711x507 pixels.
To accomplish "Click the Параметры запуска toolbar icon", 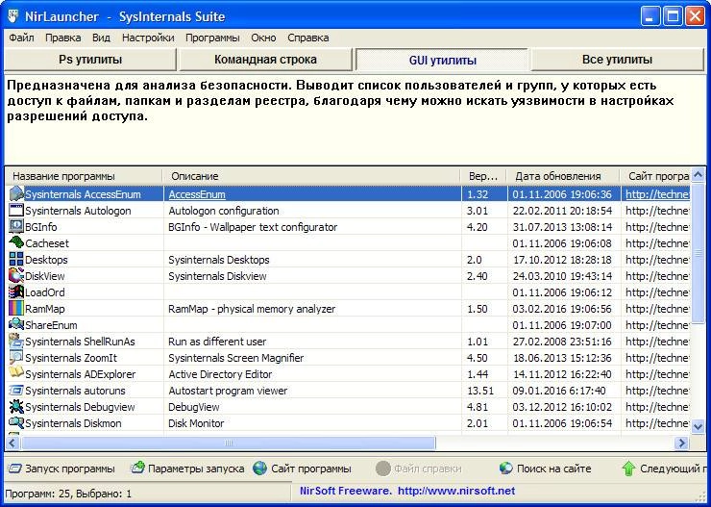I will pos(137,468).
